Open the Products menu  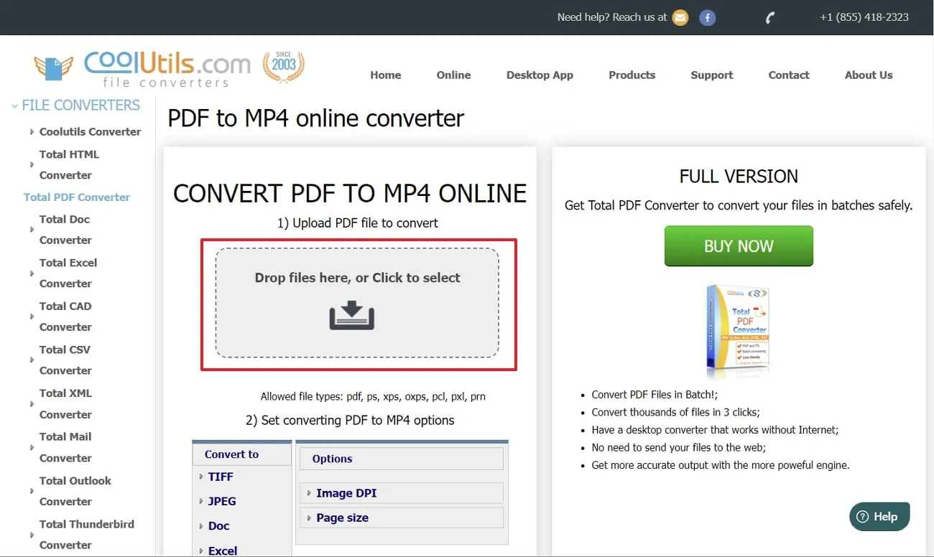click(632, 75)
